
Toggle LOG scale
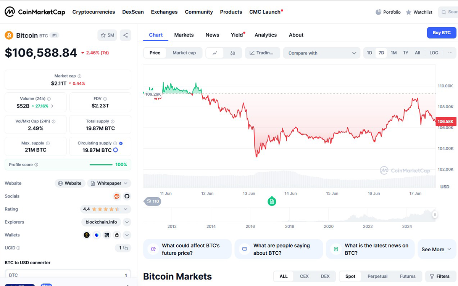pos(434,53)
